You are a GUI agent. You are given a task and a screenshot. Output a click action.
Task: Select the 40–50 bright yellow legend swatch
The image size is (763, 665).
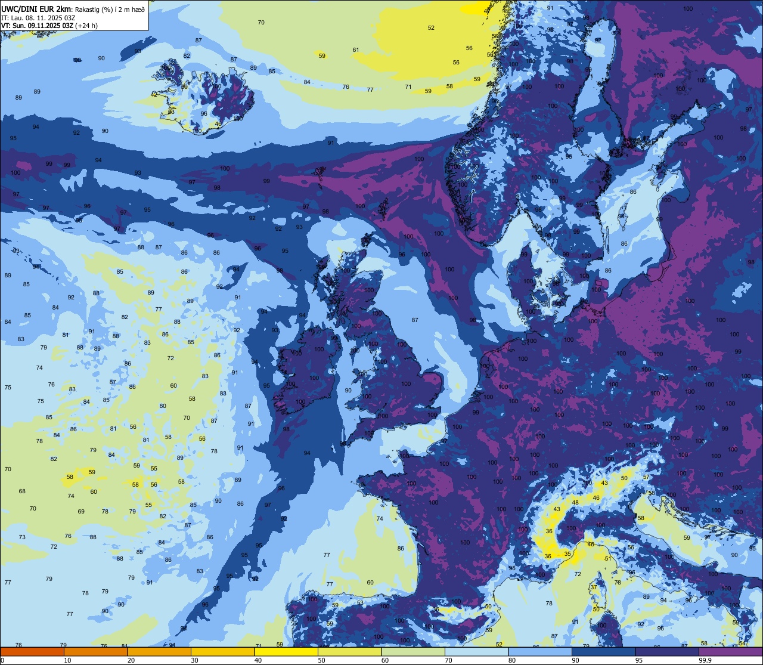click(286, 651)
